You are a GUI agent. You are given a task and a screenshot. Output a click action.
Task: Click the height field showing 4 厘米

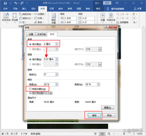[50, 44]
